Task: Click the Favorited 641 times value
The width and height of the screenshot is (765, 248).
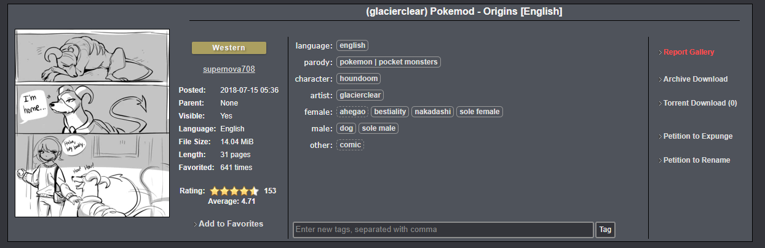Action: click(236, 168)
